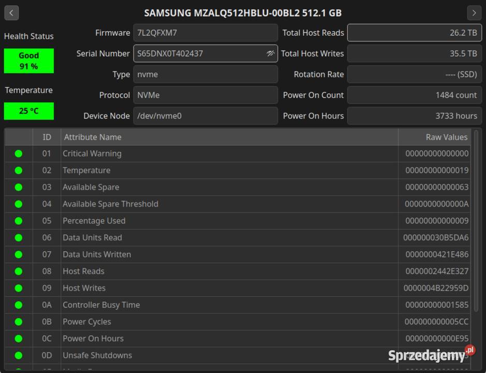Select the Temperature attribute name in table

[86, 170]
